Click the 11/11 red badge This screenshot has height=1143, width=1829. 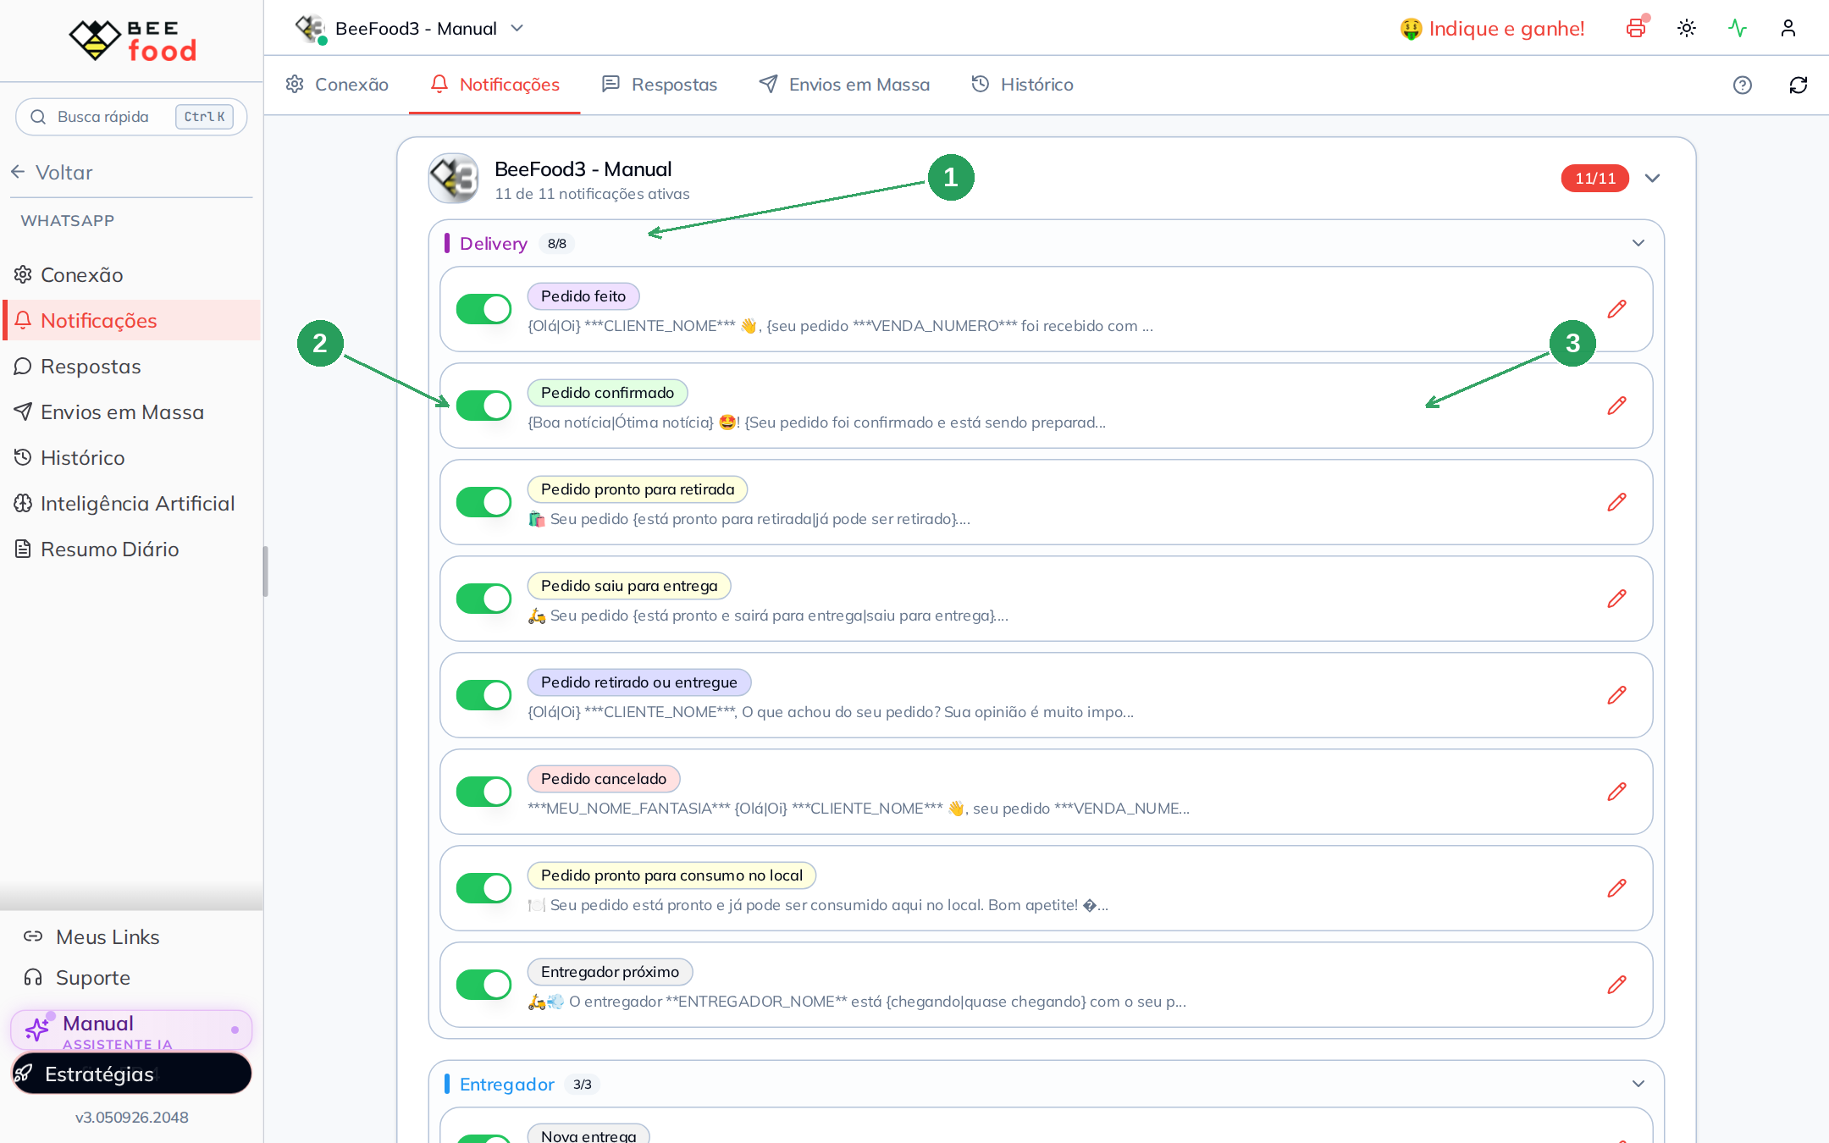1595,179
